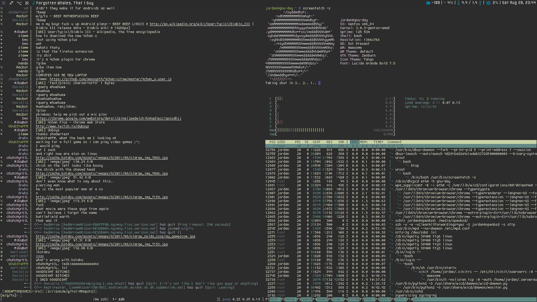Click the Mem usage bar in htop
The width and height of the screenshot is (537, 302).
click(x=332, y=130)
